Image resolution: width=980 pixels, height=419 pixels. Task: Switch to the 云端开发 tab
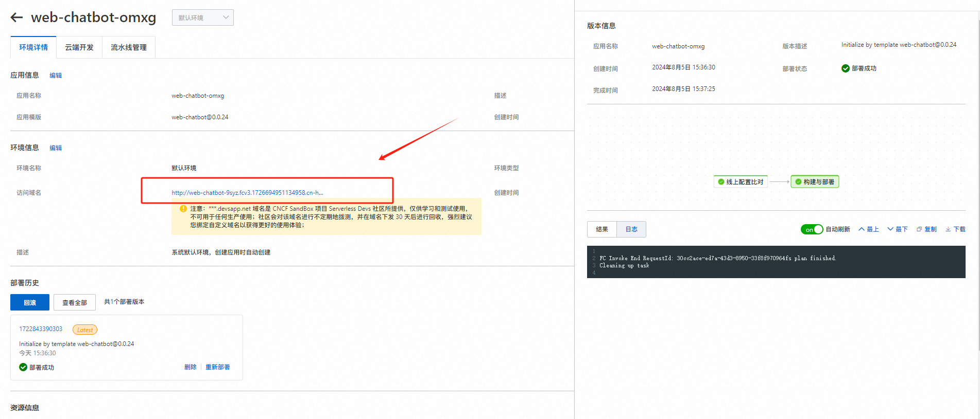pyautogui.click(x=79, y=47)
